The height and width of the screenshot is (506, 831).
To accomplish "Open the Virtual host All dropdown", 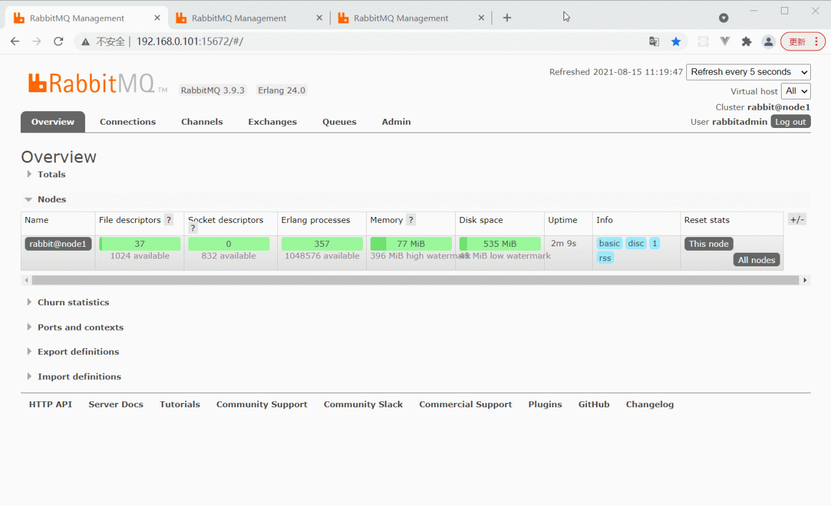I will (795, 91).
